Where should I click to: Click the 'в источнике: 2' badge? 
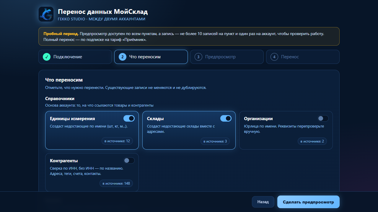pos(312,141)
